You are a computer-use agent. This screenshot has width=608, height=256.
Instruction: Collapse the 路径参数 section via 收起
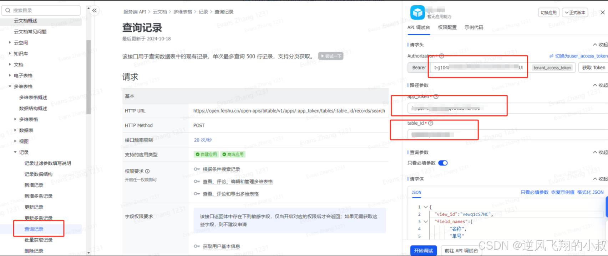(600, 85)
